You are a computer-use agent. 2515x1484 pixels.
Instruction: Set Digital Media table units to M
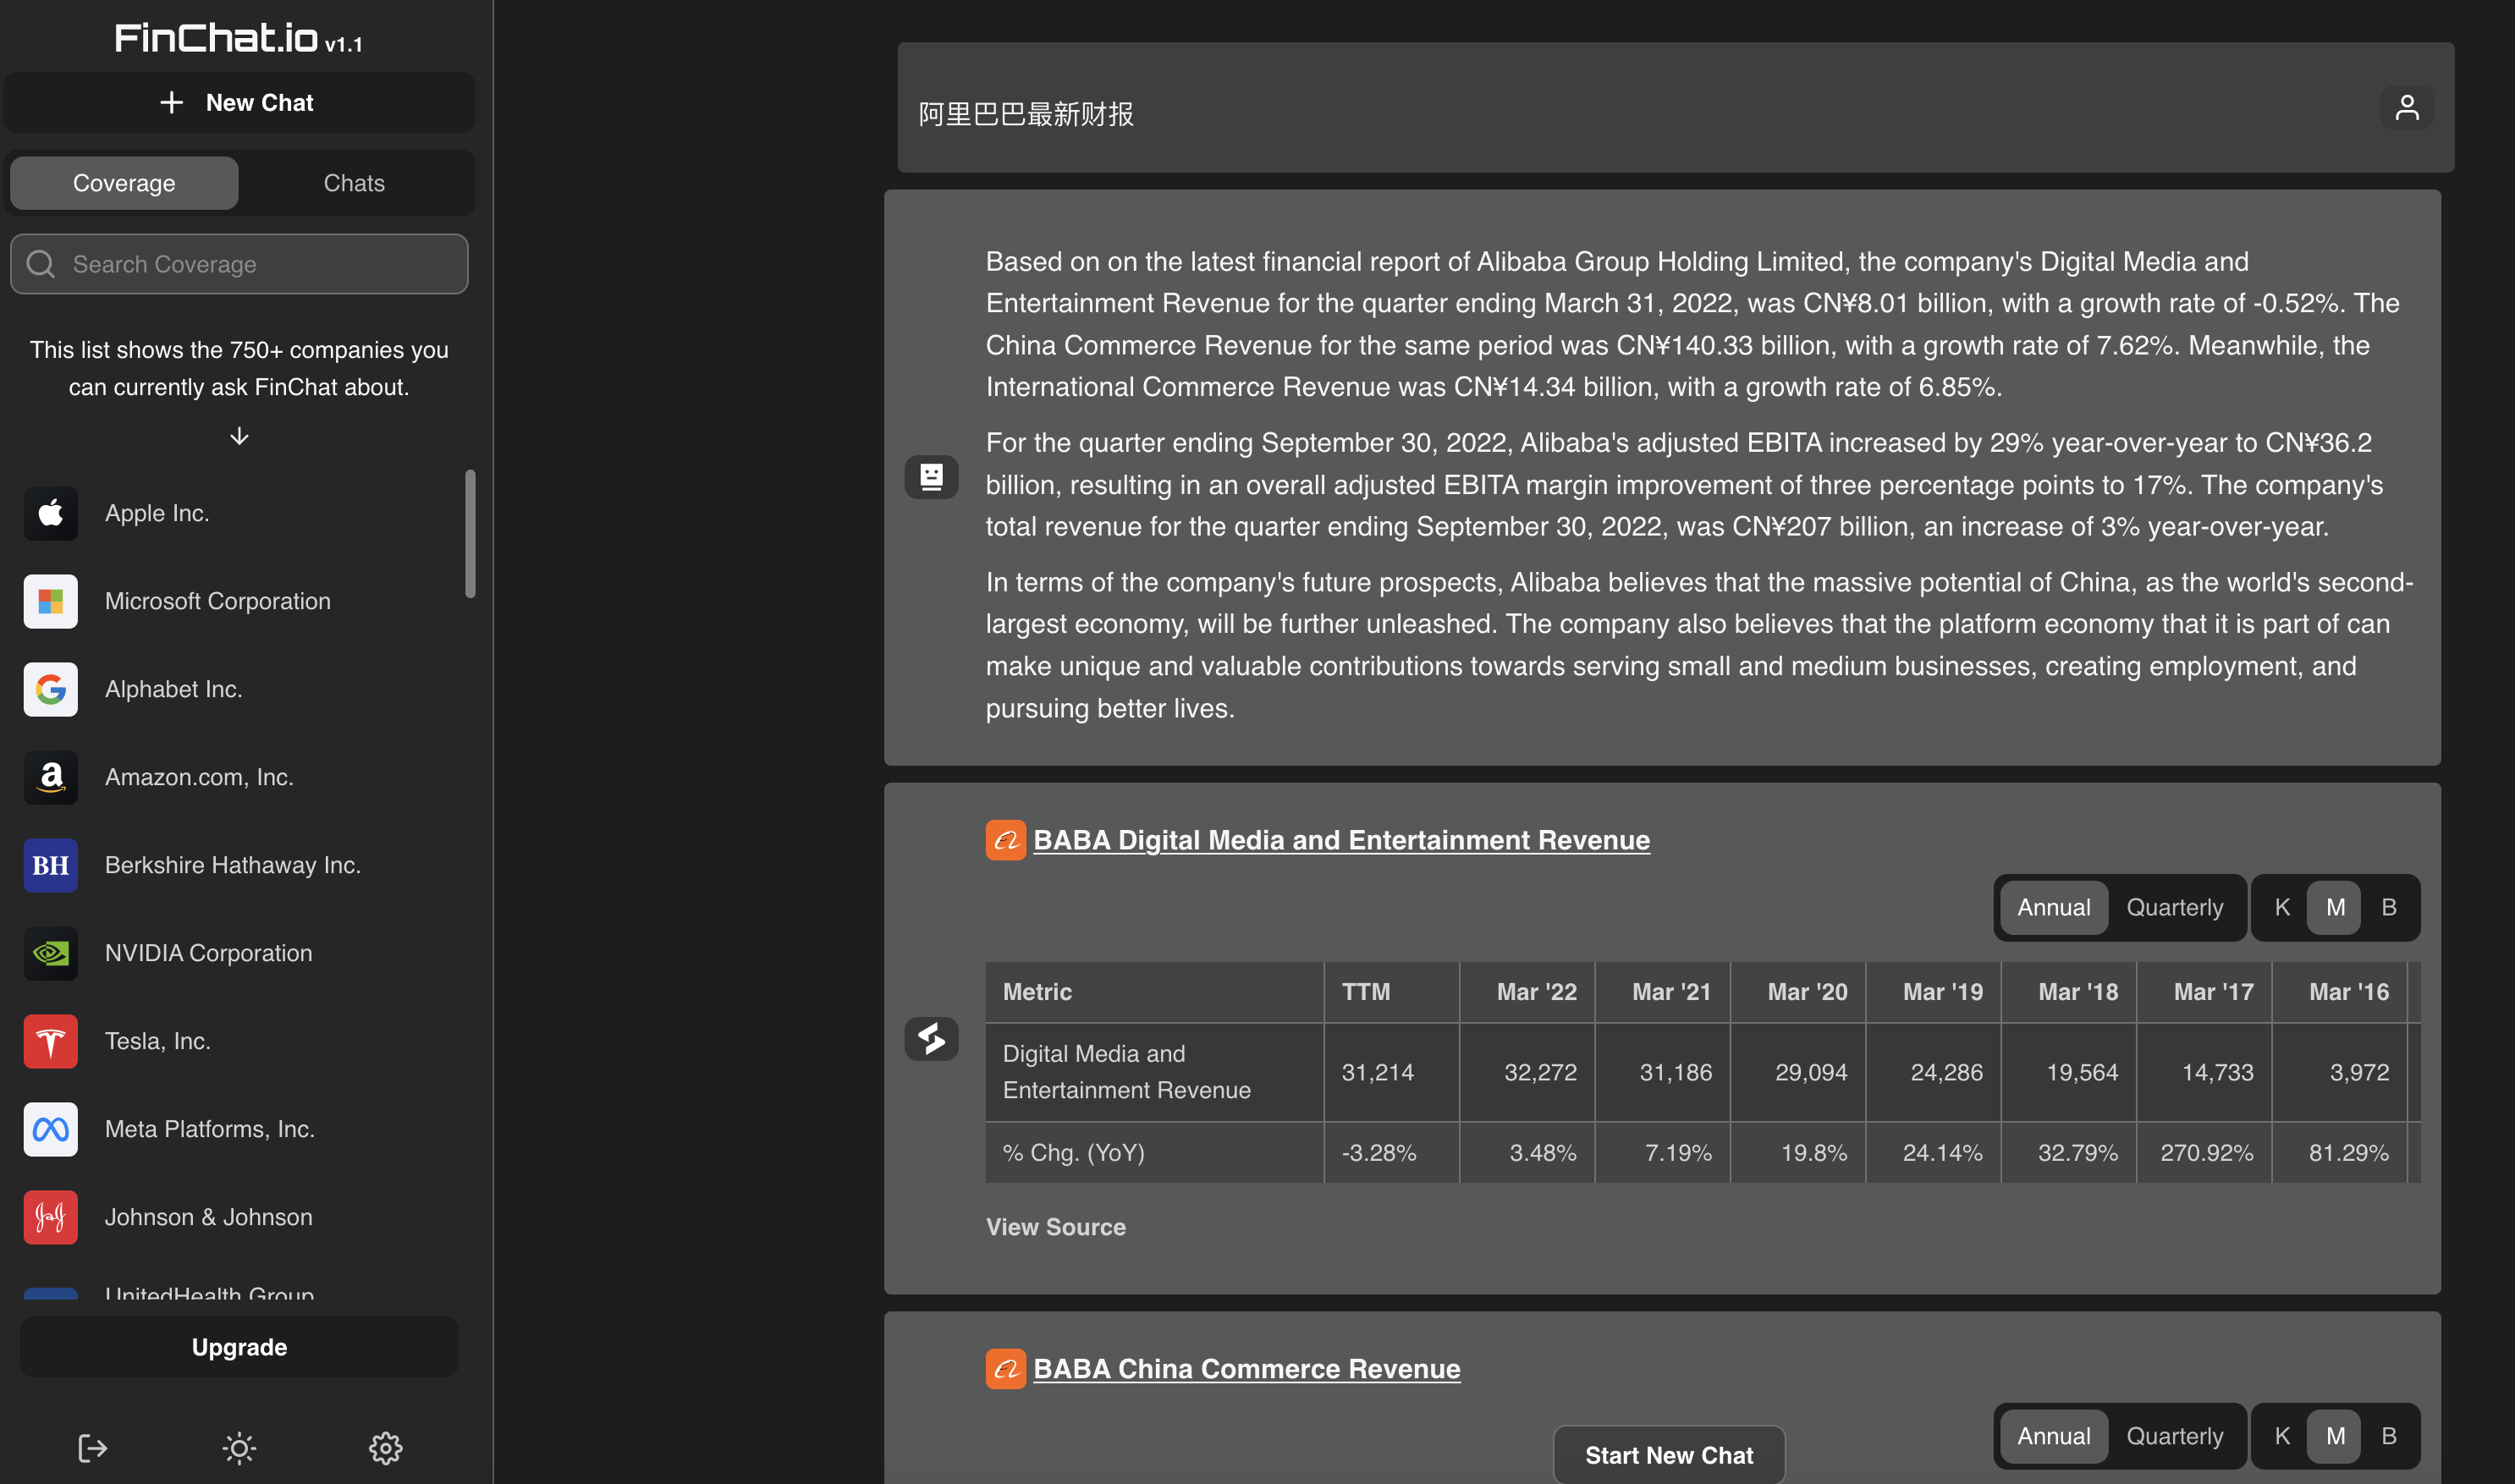click(2335, 908)
